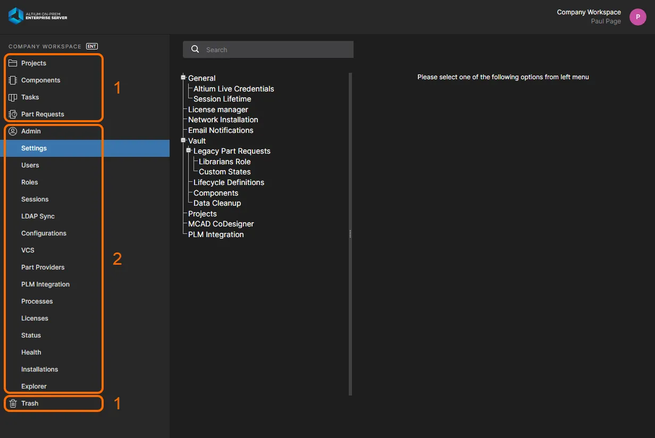Go to Processes admin page

[x=37, y=301]
